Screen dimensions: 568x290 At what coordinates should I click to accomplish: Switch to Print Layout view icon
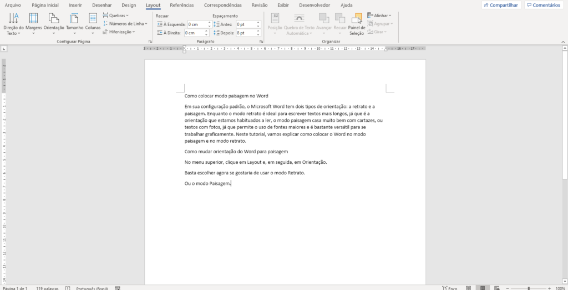pos(483,288)
